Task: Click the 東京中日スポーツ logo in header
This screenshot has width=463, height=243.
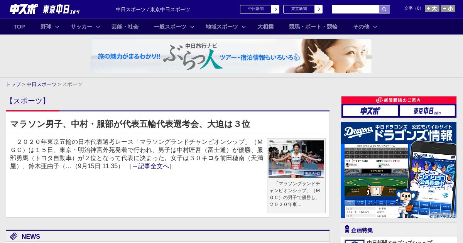Action: pyautogui.click(x=61, y=10)
